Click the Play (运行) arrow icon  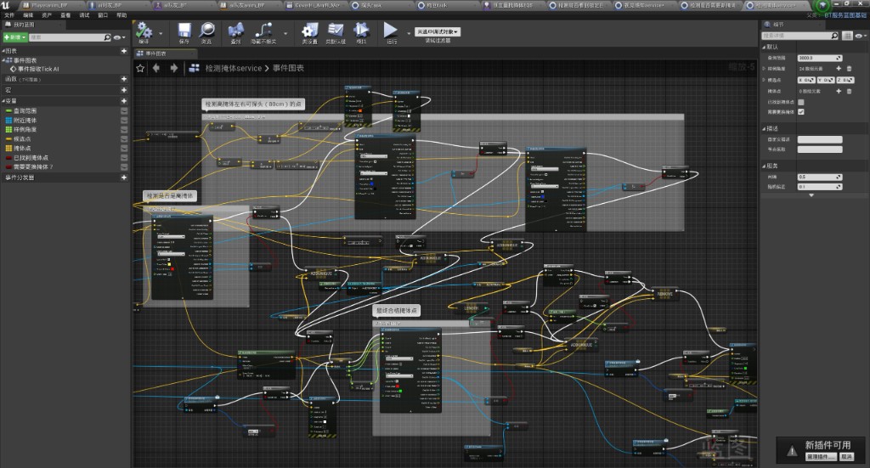(391, 30)
